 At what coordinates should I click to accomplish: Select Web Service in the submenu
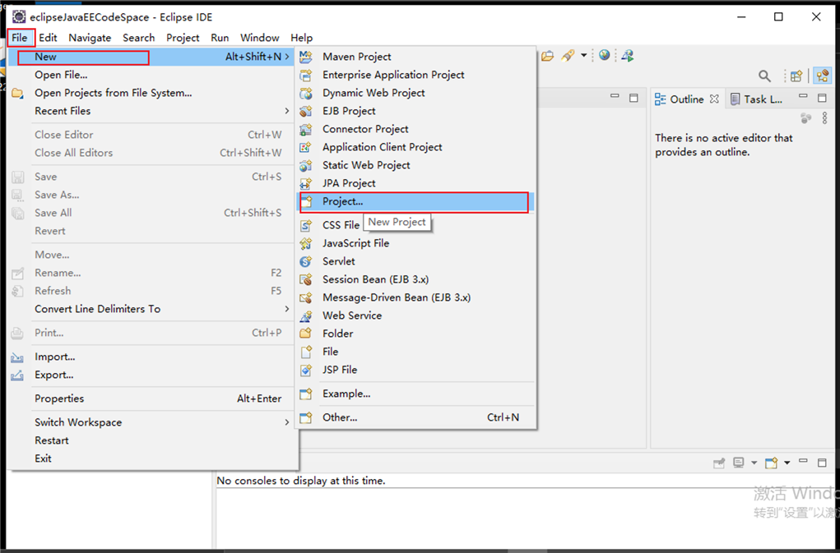point(415,316)
